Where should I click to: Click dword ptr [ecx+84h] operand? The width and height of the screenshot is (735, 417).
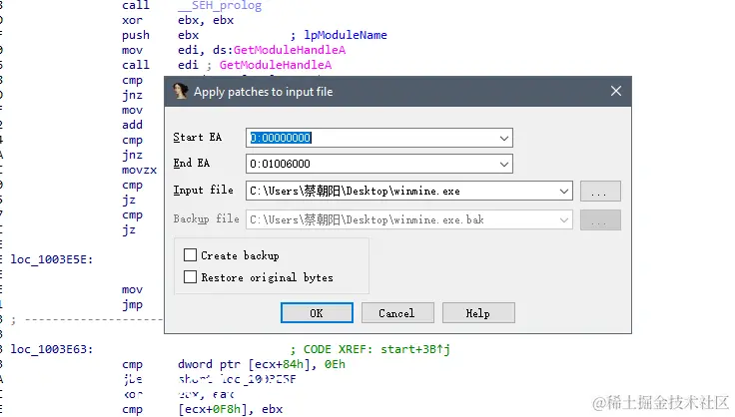[x=241, y=364]
